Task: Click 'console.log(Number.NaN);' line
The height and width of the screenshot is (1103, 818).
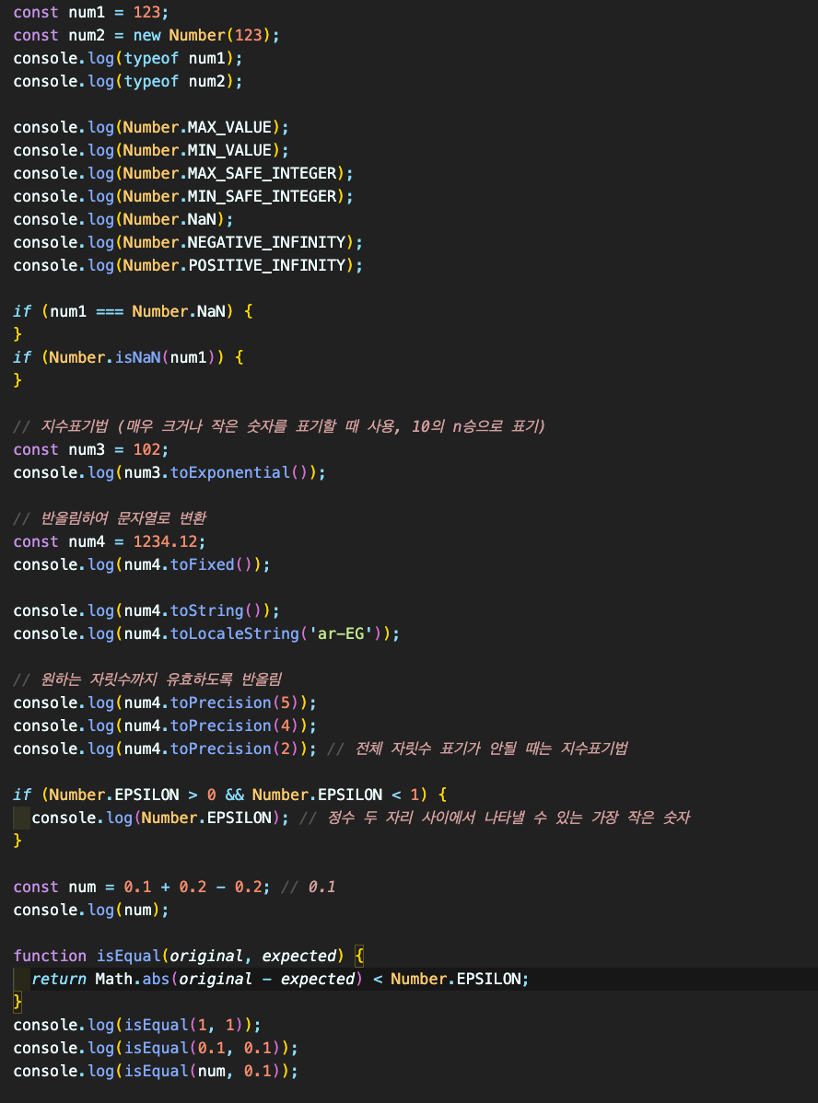Action: [123, 219]
